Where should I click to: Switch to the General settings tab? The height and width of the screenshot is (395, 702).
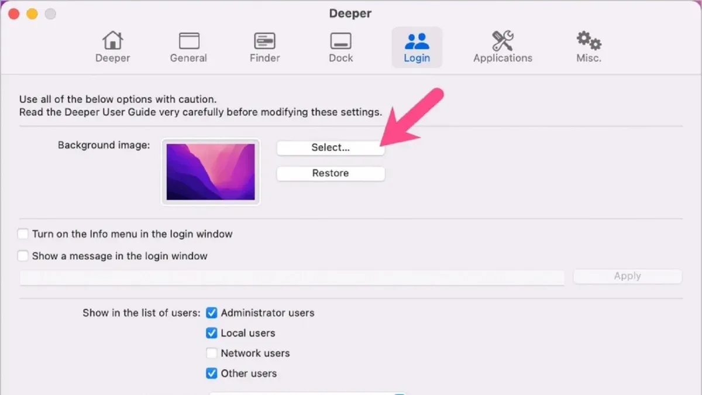coord(188,47)
